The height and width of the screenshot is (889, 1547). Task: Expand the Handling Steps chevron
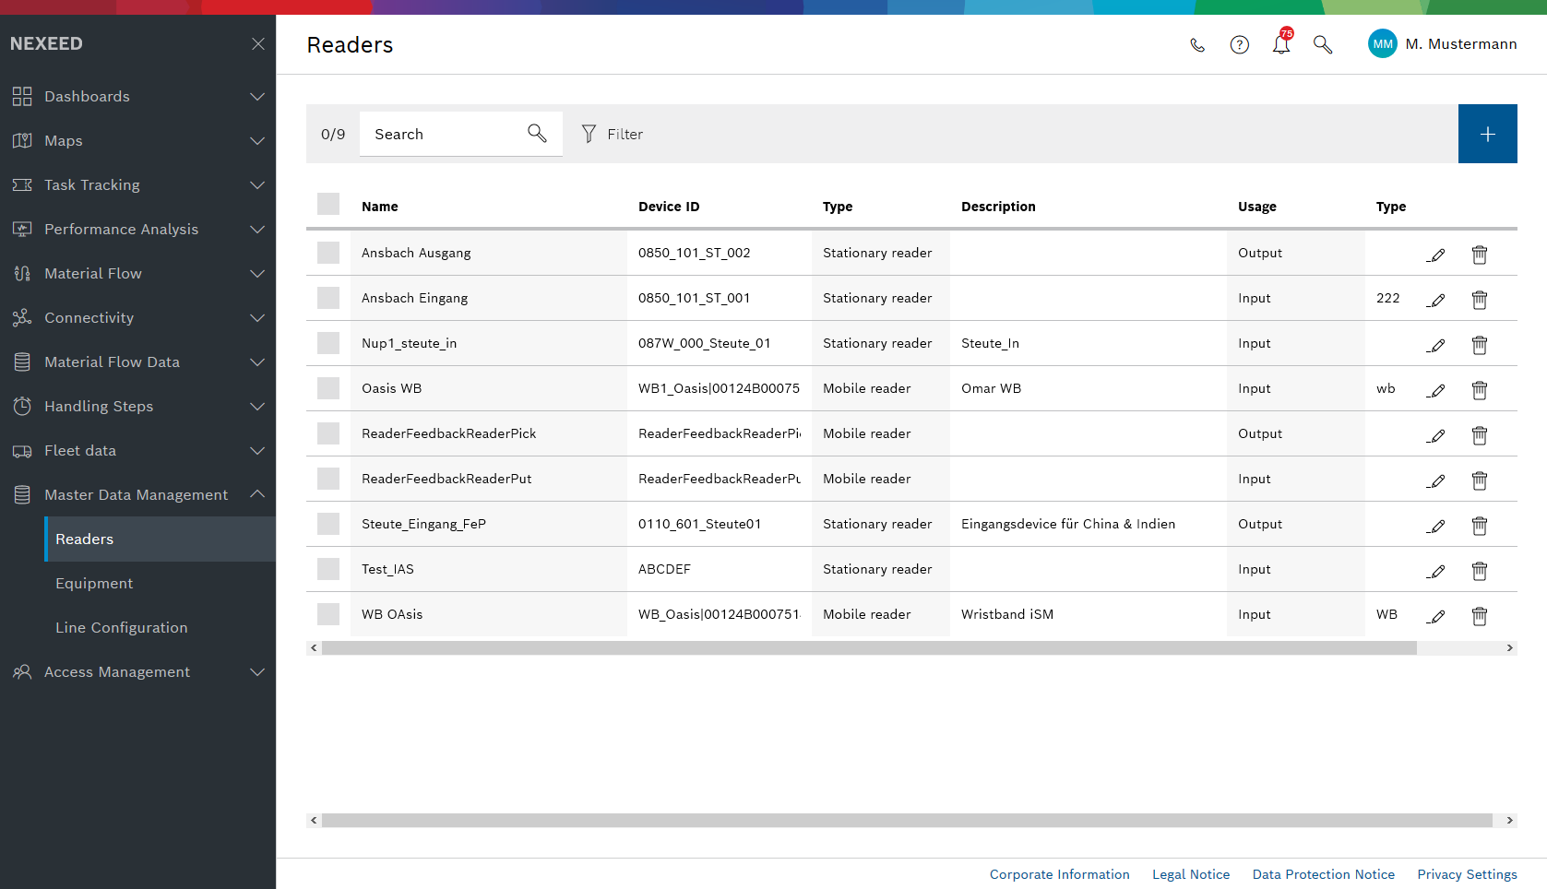(257, 407)
